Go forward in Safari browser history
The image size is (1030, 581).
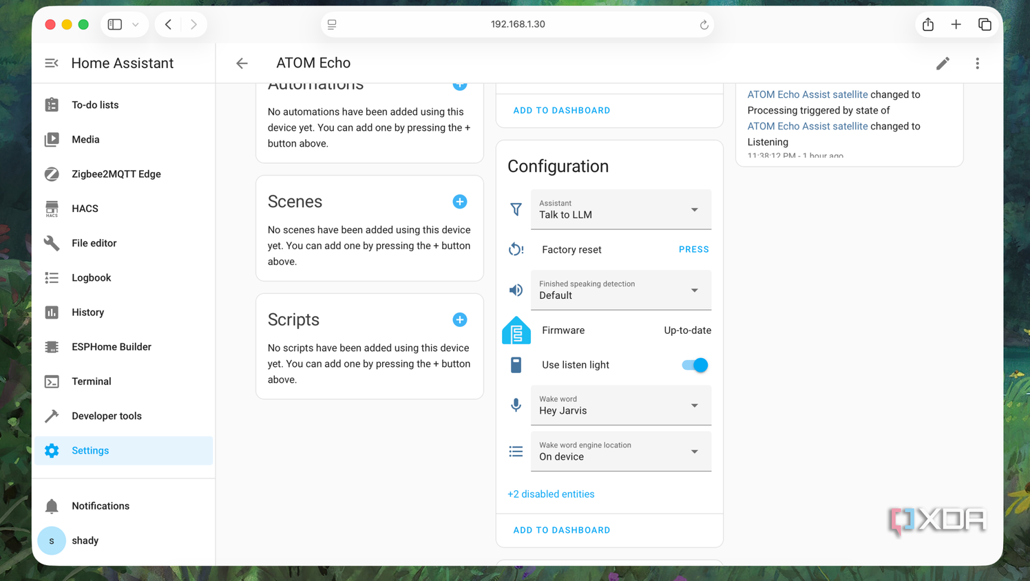click(193, 25)
